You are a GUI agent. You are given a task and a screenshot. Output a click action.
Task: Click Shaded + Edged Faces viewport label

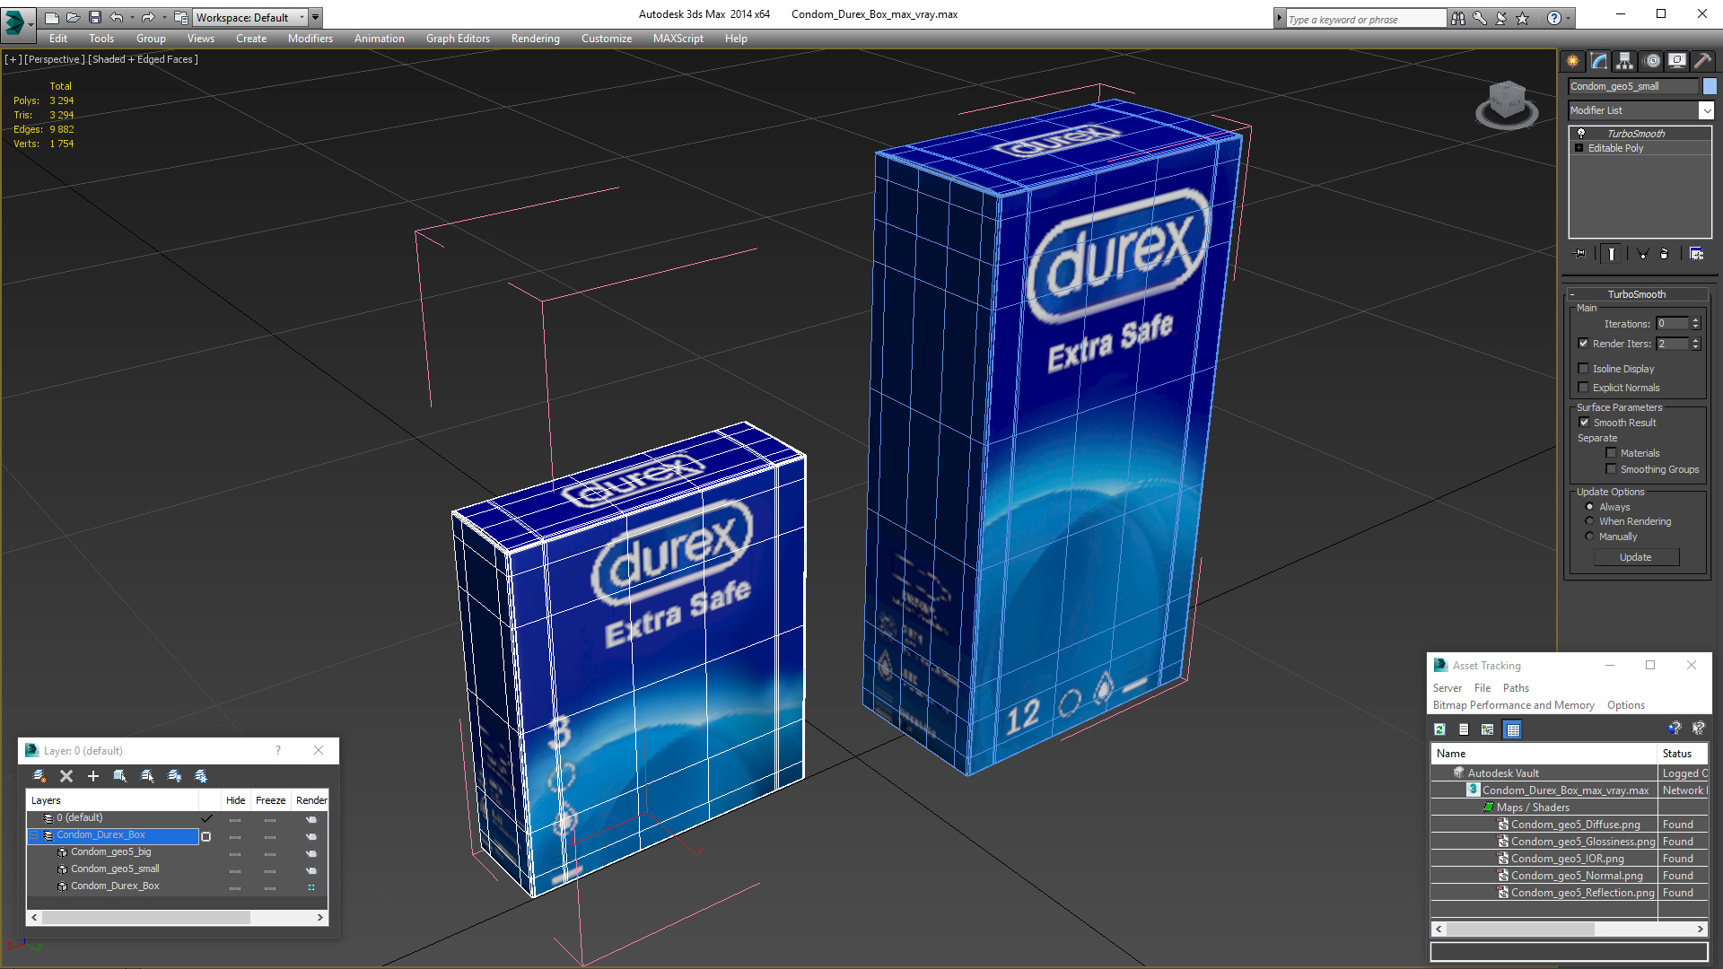point(144,59)
